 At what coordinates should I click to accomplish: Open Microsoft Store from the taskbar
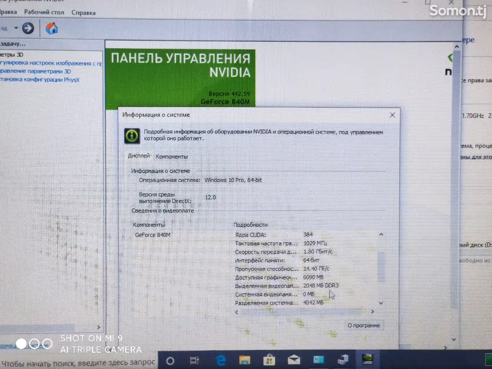(269, 360)
